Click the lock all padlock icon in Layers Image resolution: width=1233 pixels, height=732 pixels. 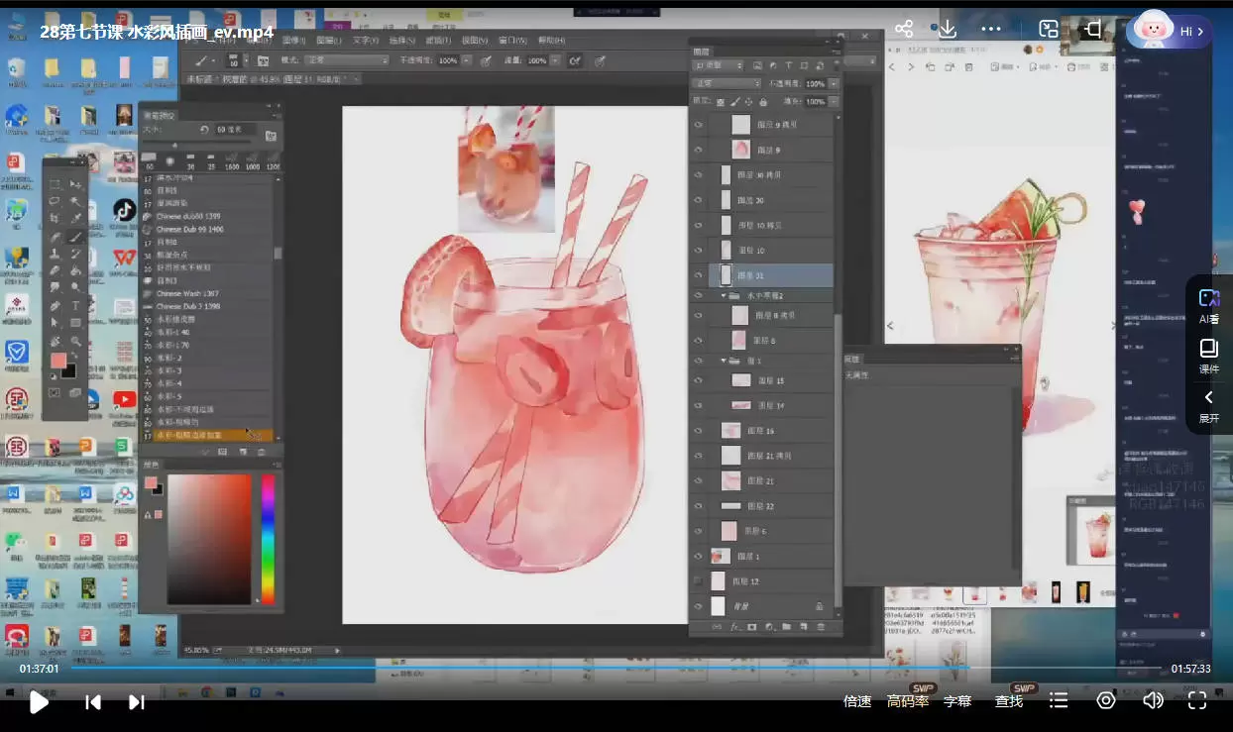point(762,101)
